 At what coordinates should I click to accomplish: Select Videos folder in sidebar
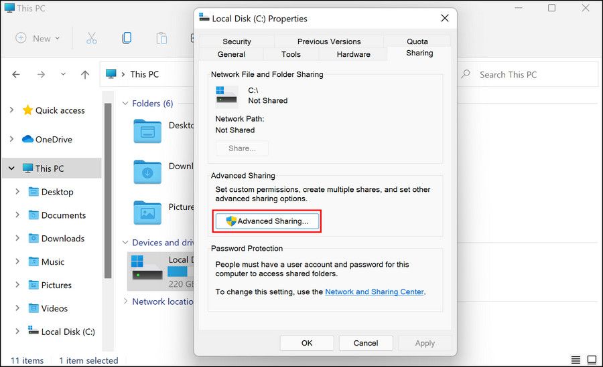48,308
